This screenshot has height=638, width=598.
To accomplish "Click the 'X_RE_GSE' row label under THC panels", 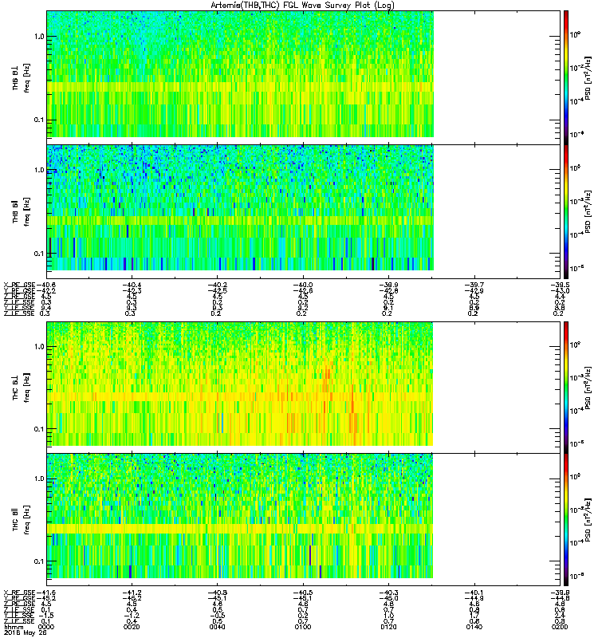I will click(19, 593).
